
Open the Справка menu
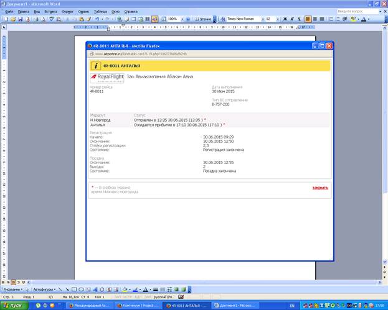131,12
